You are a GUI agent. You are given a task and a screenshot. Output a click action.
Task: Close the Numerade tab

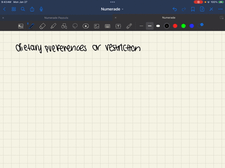(115, 18)
